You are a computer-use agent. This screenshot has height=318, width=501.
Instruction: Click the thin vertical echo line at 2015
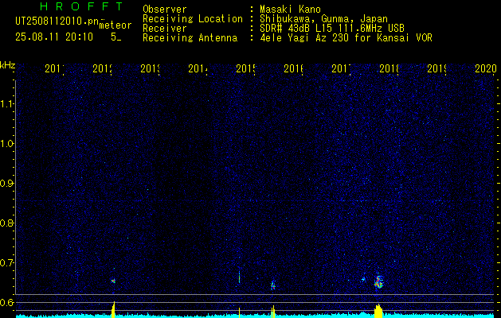pos(239,277)
